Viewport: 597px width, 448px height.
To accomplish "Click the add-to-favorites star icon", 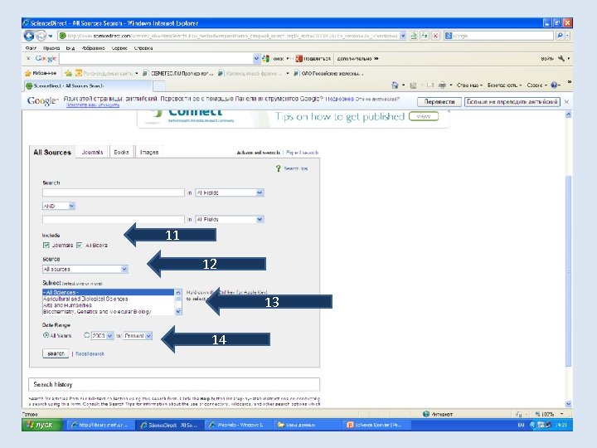I will coord(68,73).
